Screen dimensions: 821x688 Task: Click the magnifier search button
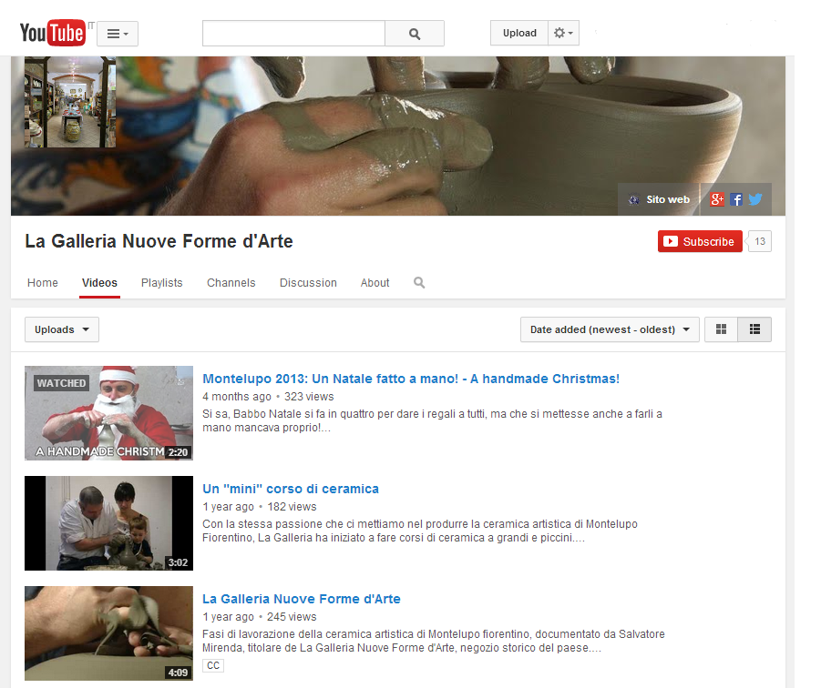point(415,34)
